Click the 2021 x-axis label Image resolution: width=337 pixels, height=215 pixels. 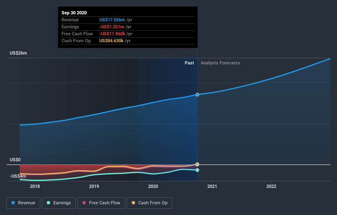click(212, 186)
